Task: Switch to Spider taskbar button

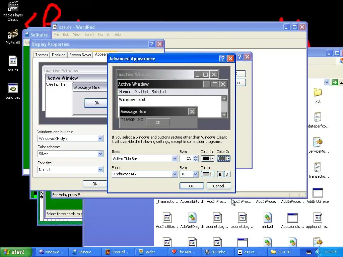Action: [x=152, y=252]
